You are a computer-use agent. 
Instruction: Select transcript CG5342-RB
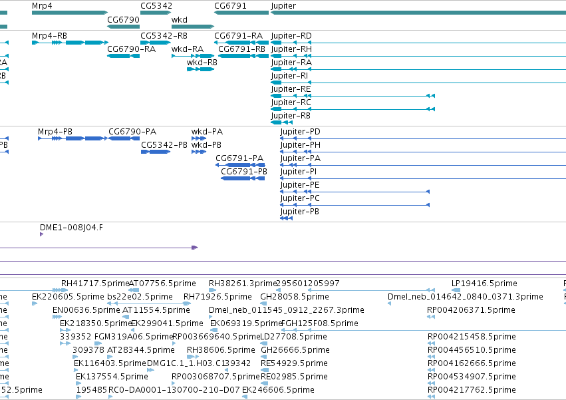pos(164,36)
